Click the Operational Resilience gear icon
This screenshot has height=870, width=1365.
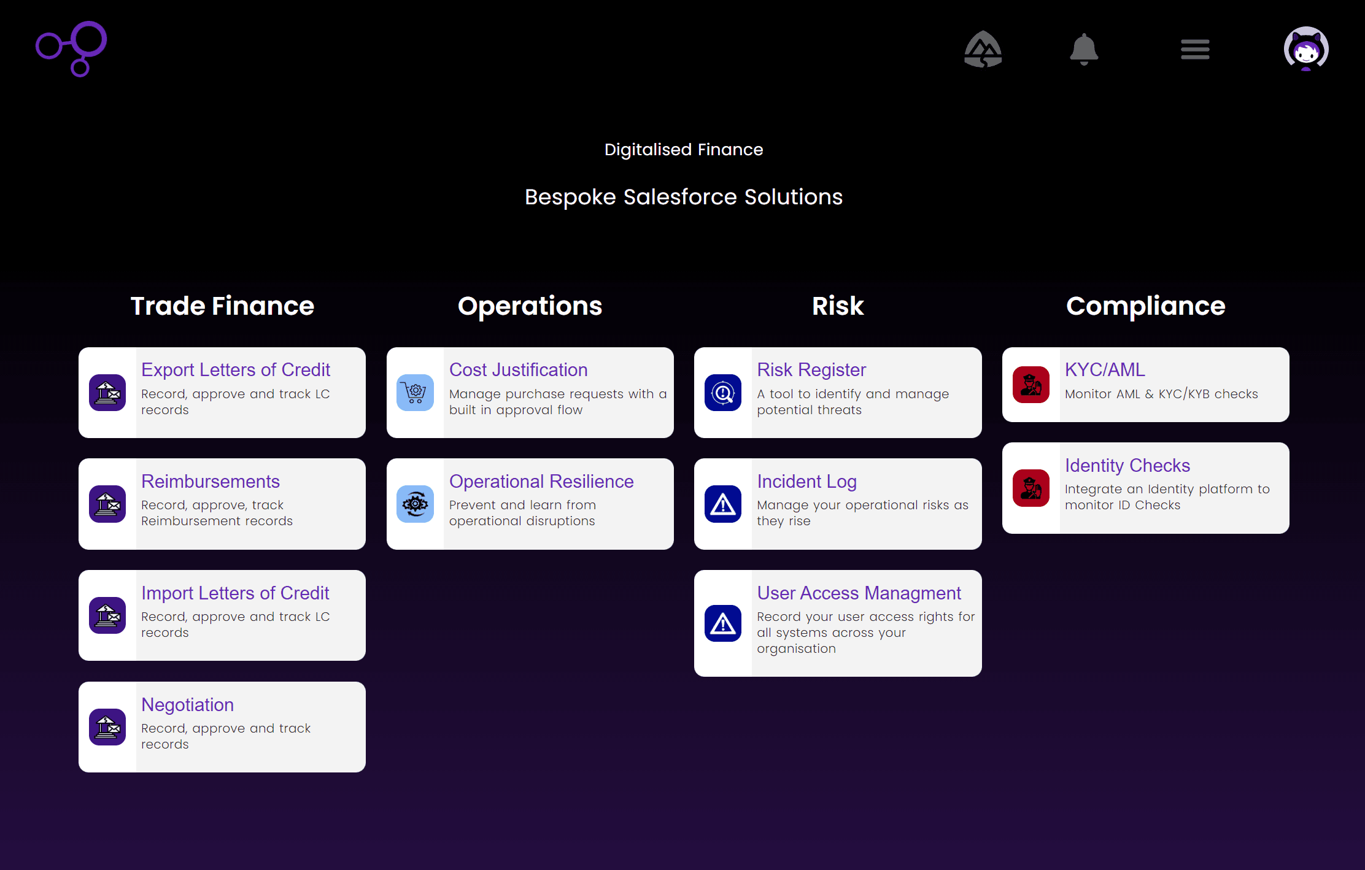point(416,504)
